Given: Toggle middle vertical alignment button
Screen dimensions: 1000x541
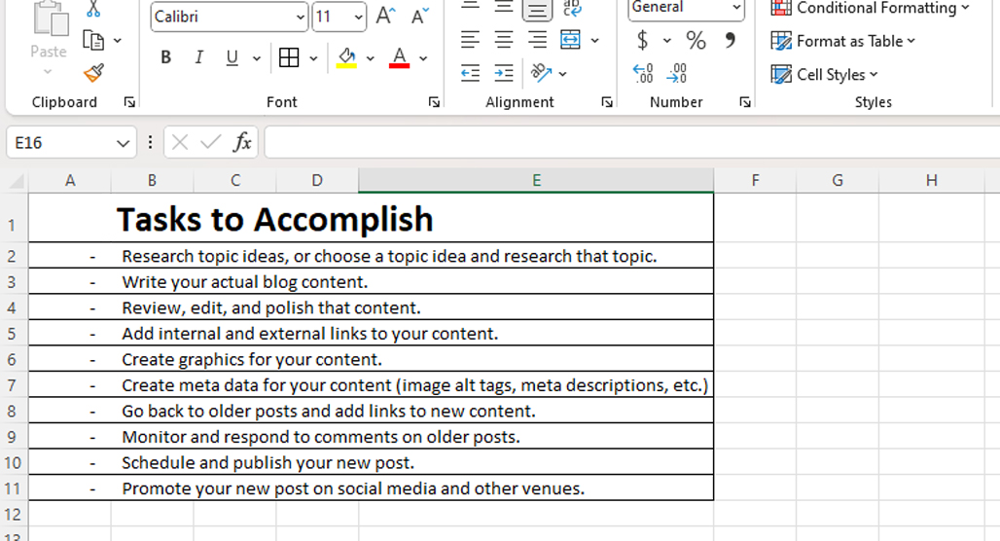Looking at the screenshot, I should tap(504, 8).
